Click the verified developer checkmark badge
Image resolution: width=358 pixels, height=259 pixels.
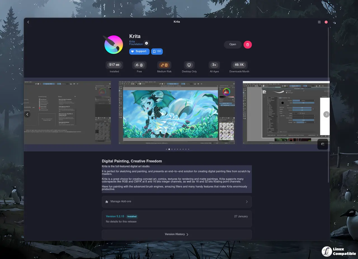point(147,43)
